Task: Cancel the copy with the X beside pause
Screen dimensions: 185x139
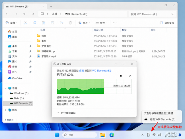Action: point(130,76)
